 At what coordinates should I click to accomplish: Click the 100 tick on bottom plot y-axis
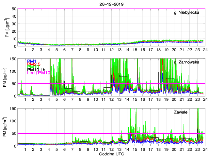click(x=13, y=121)
